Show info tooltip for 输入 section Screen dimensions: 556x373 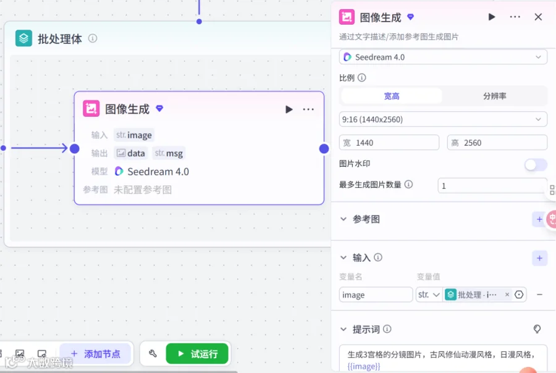click(378, 258)
